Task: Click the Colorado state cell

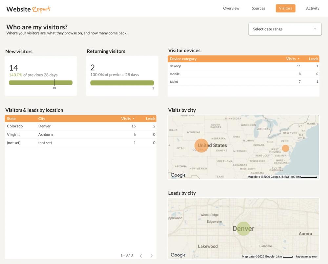Action: pos(15,126)
